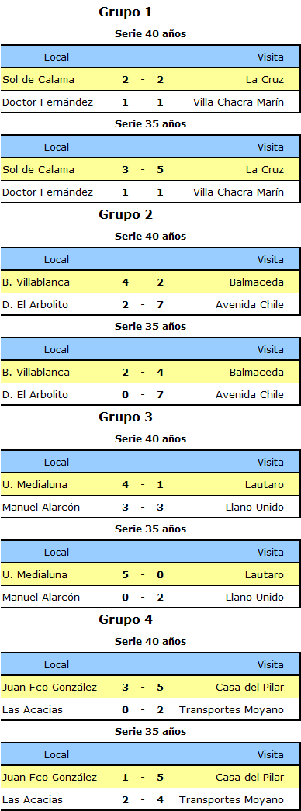Select Manuel Alarcón in Grupo 3 Serie 35

pos(41,598)
